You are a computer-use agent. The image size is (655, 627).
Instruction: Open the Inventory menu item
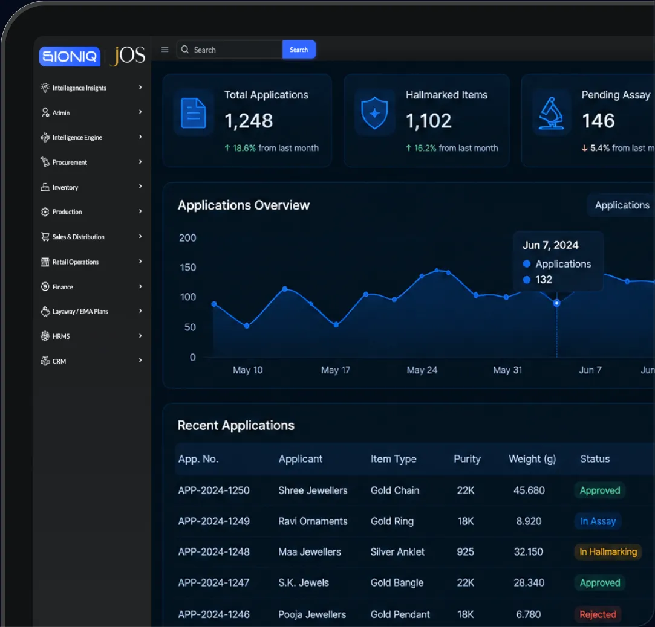tap(92, 187)
